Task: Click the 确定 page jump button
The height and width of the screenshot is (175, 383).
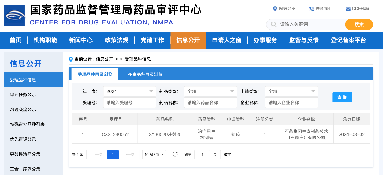Action: pyautogui.click(x=227, y=155)
